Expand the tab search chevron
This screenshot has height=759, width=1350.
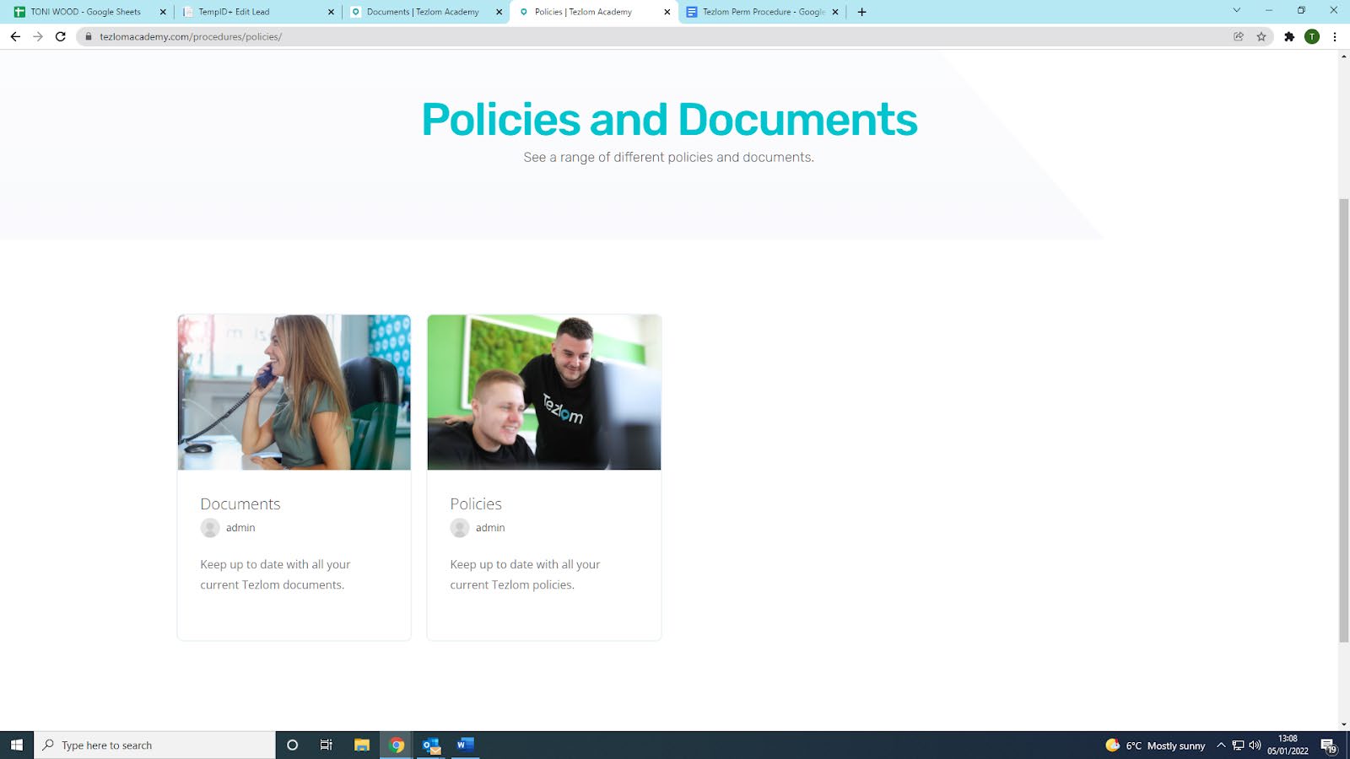(x=1237, y=11)
